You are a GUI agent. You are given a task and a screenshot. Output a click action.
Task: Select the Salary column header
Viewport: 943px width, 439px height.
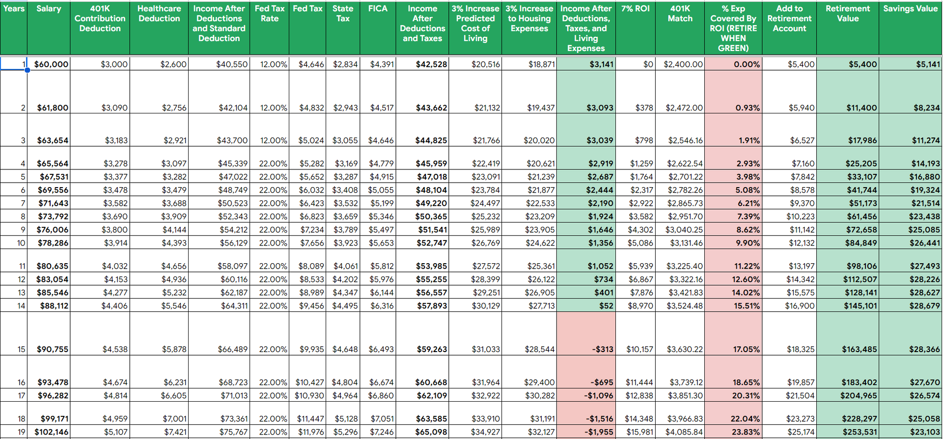[x=49, y=27]
